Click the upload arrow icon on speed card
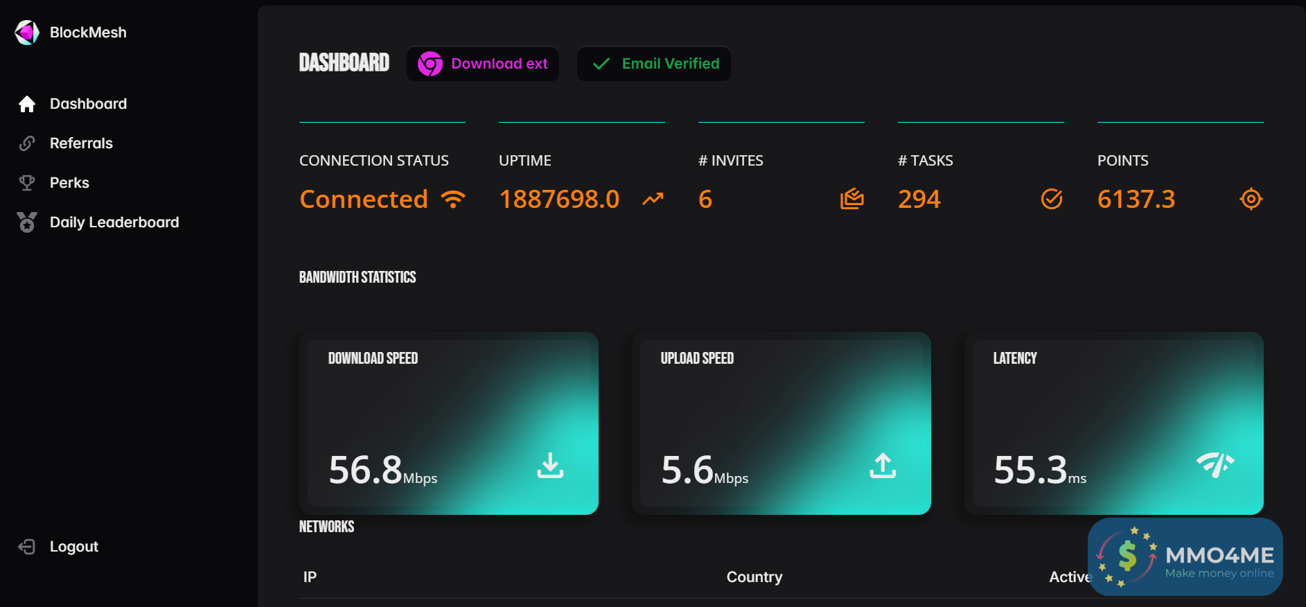1306x607 pixels. click(x=883, y=466)
